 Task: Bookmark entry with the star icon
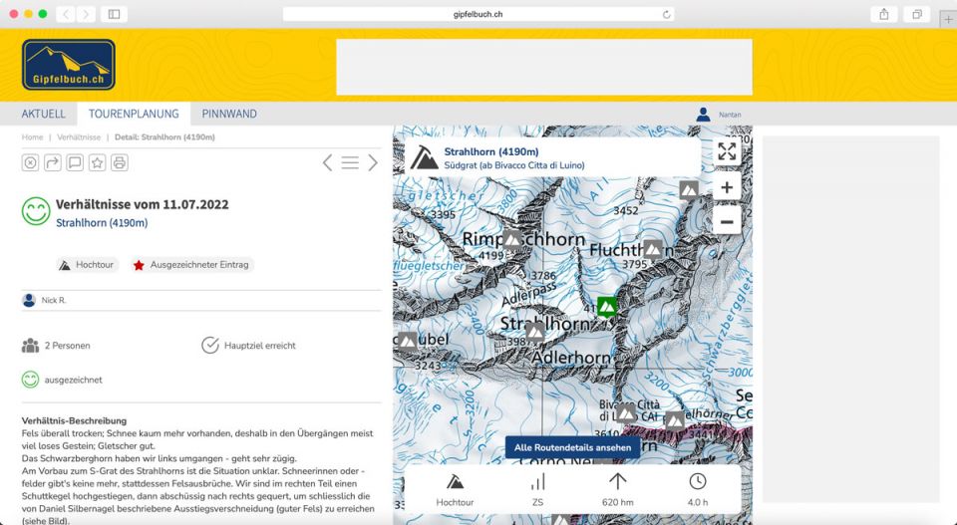97,162
